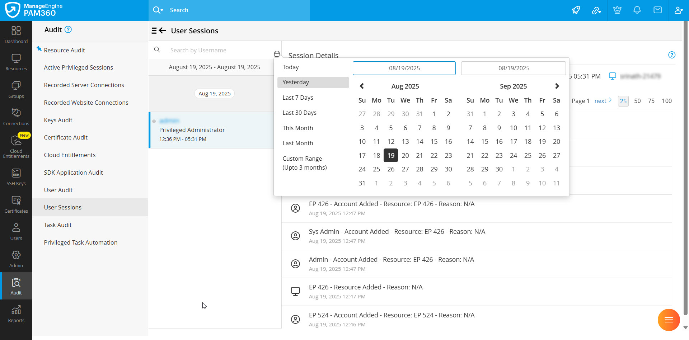Collapse the audit menu panel
Viewport: 689px width, 340px height.
159,31
